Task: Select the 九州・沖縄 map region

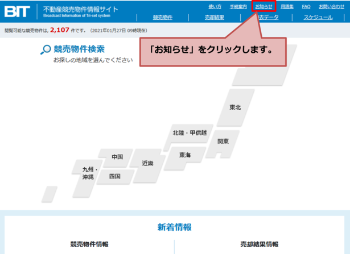Action: point(90,173)
